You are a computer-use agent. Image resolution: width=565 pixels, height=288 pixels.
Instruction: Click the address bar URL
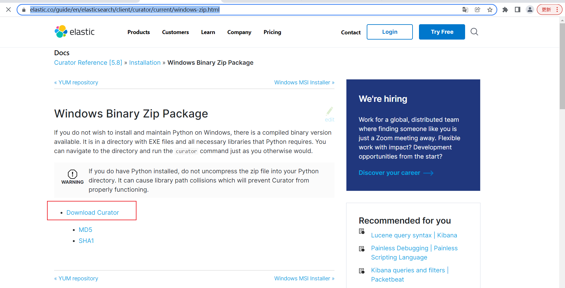click(x=125, y=10)
